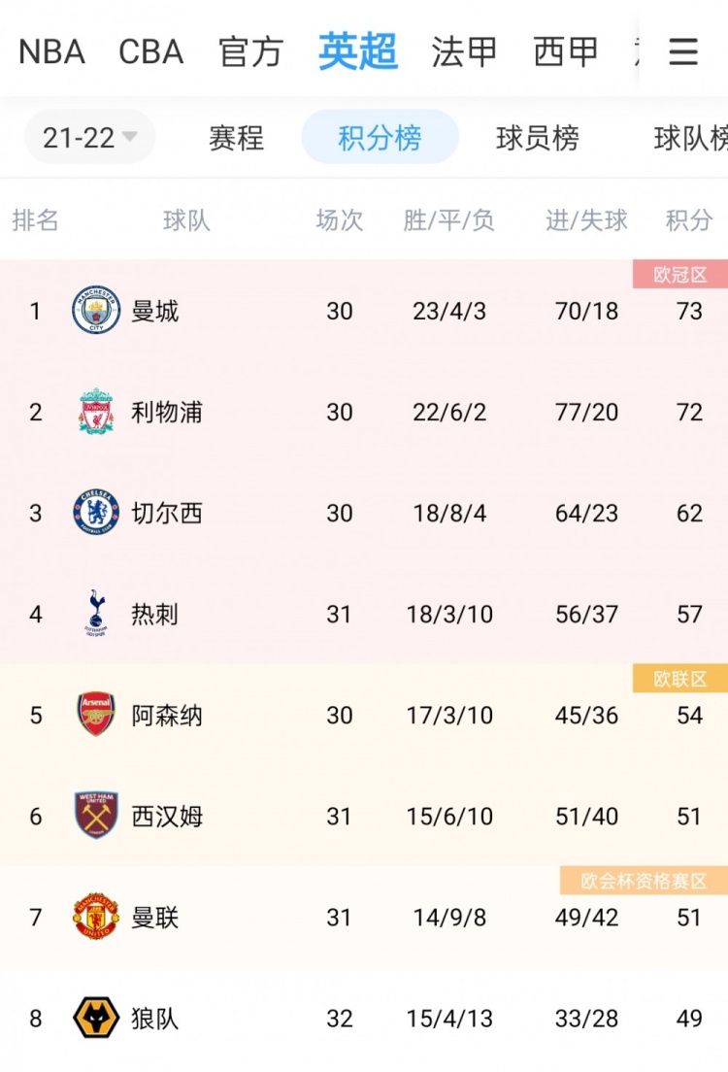Tap the Manchester City club crest
The image size is (728, 1072).
click(96, 311)
